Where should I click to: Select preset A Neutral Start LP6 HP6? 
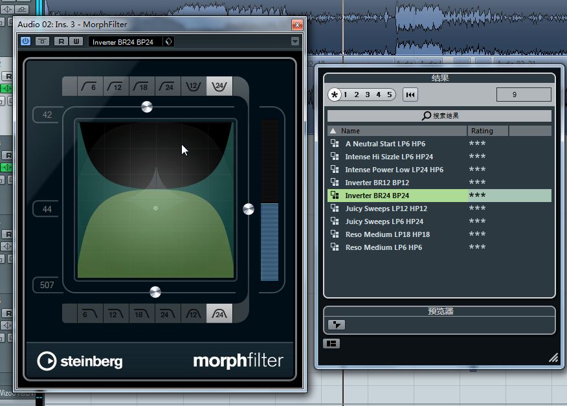439,144
